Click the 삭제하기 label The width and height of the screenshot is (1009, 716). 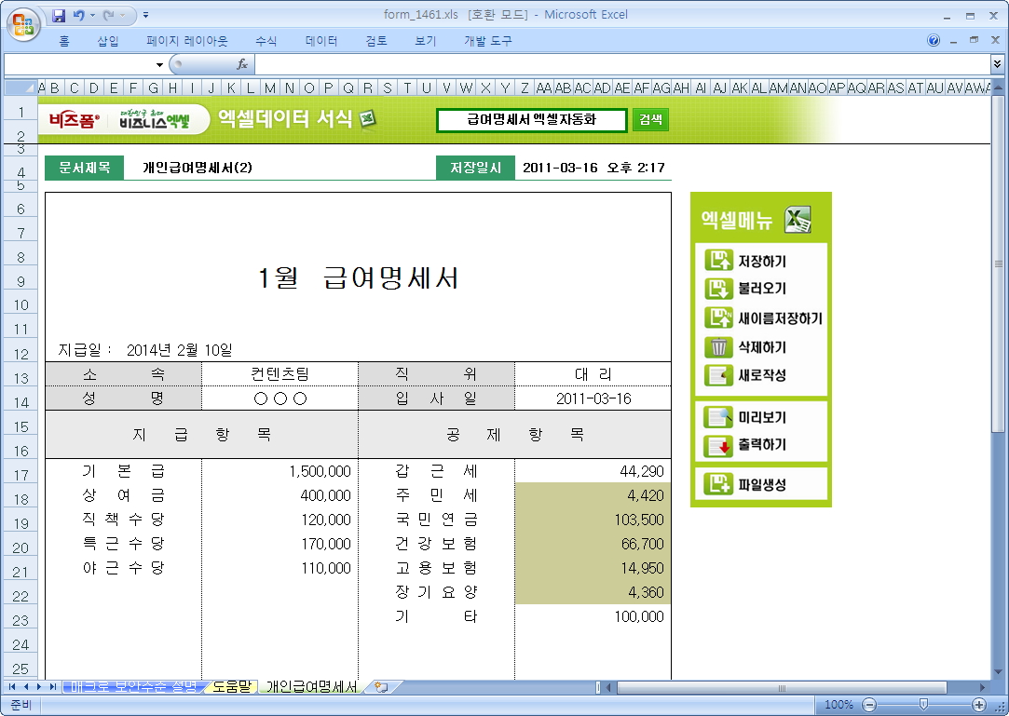(x=762, y=347)
